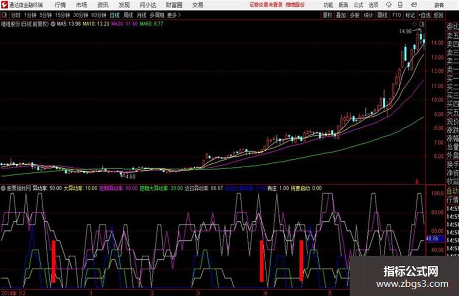The height and width of the screenshot is (296, 459).
Task: Click the MA60: 8.77 indicator label
Action: point(152,24)
